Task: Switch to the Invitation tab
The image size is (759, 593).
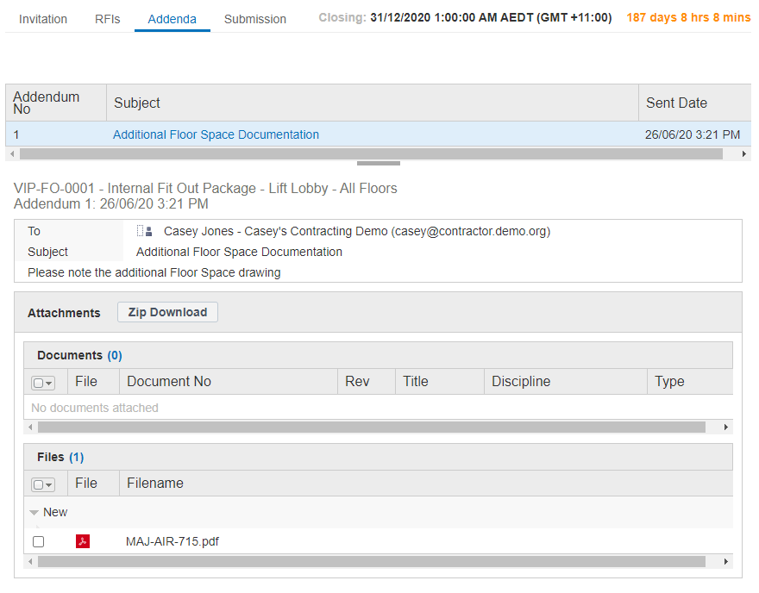Action: [43, 19]
